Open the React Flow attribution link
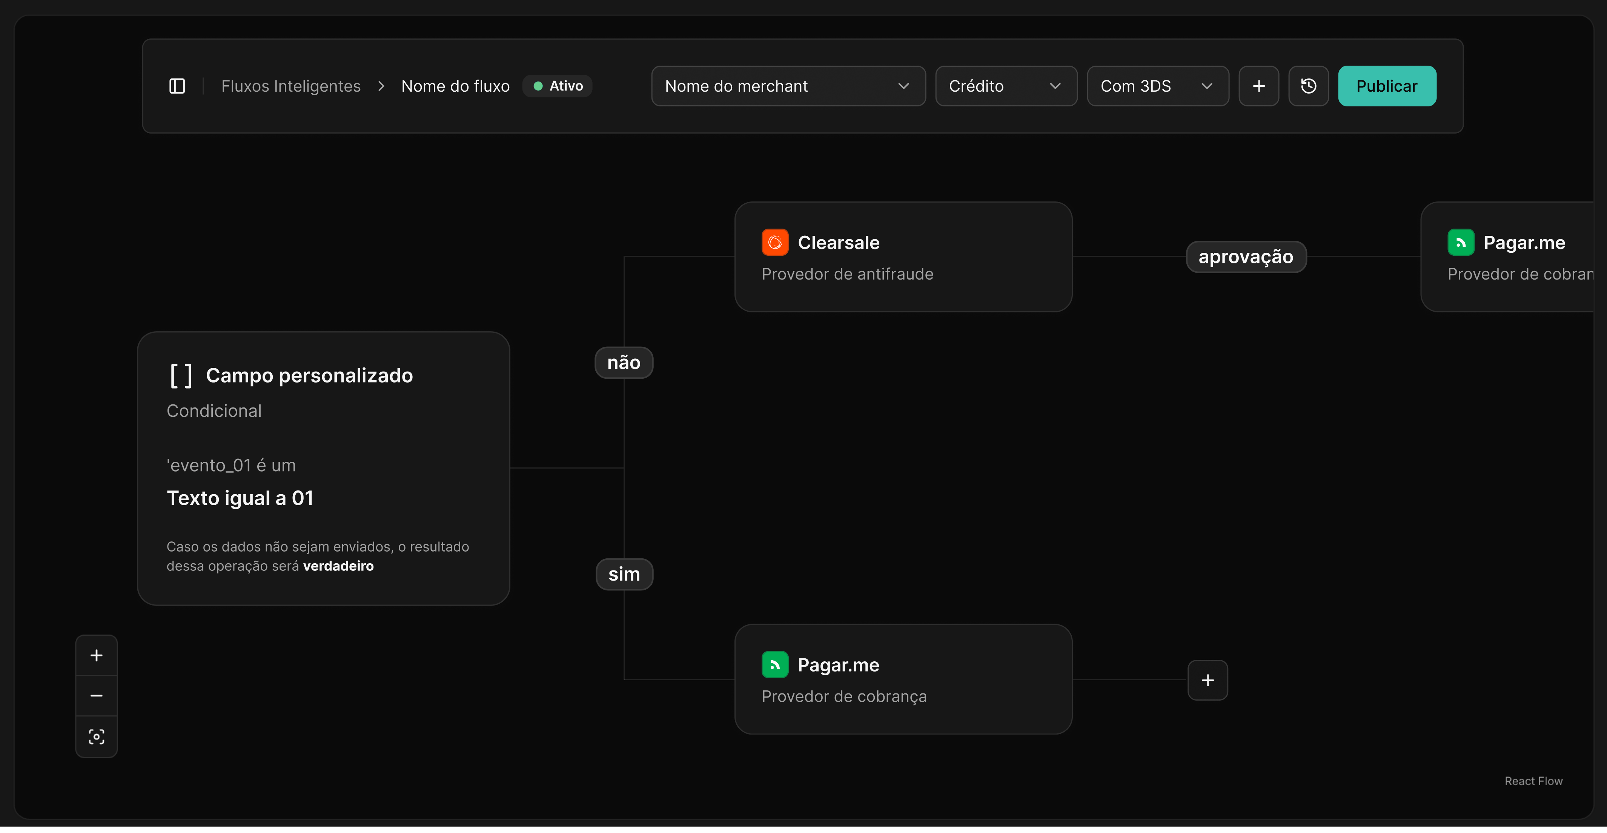The width and height of the screenshot is (1607, 833). click(x=1533, y=781)
